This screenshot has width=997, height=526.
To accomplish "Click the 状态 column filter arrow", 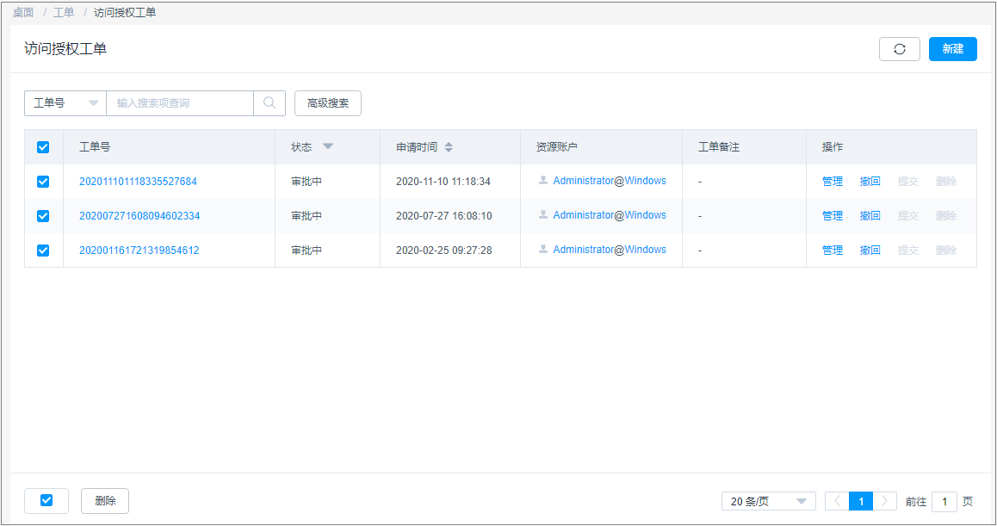I will [327, 146].
